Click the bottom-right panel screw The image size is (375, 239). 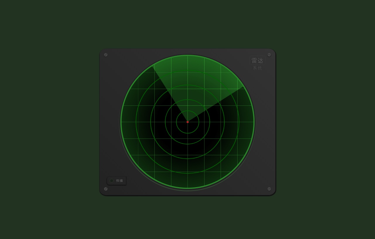(x=269, y=189)
